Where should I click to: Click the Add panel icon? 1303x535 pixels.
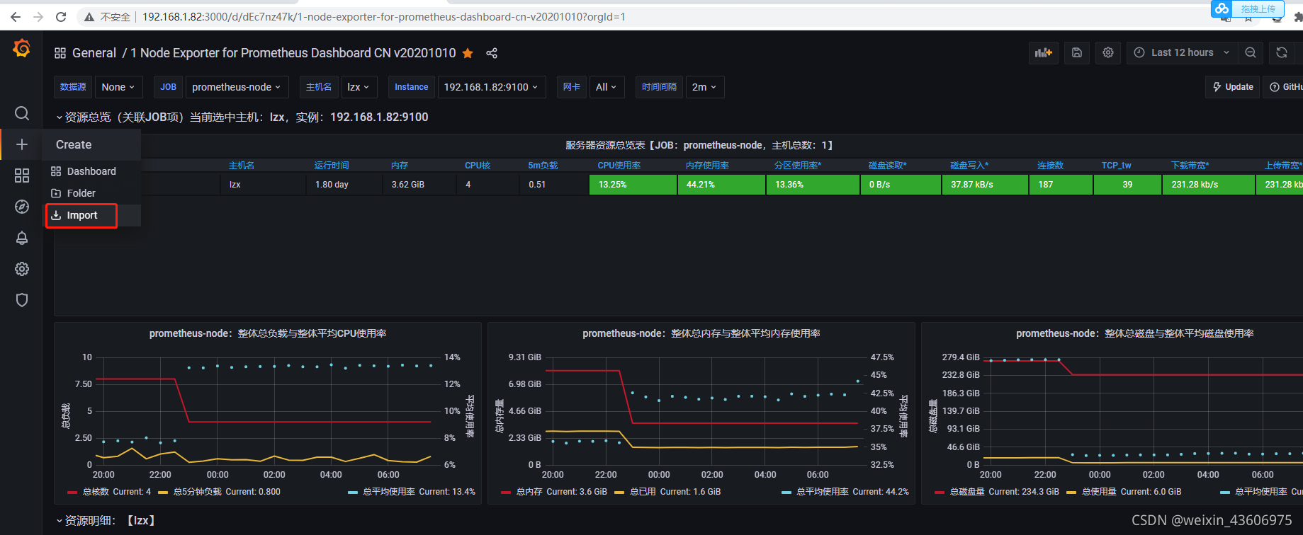point(1044,52)
